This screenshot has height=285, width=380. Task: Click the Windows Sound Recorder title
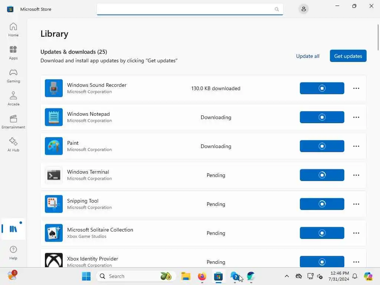click(x=97, y=85)
